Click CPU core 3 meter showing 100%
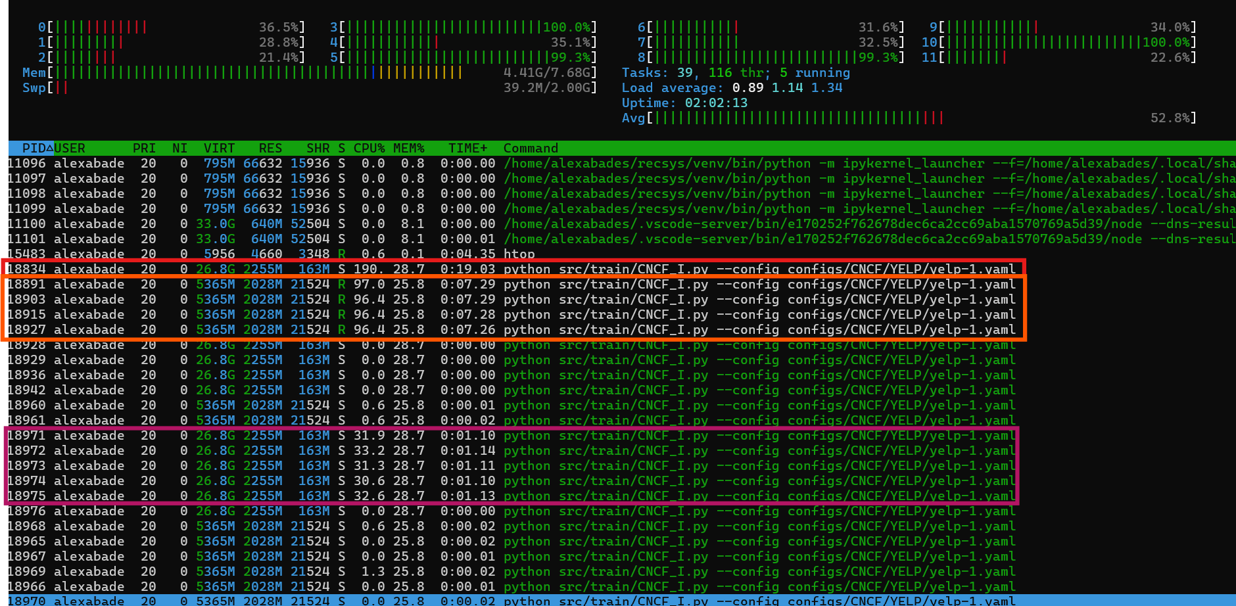Screen dimensions: 1236x606 coord(460,27)
